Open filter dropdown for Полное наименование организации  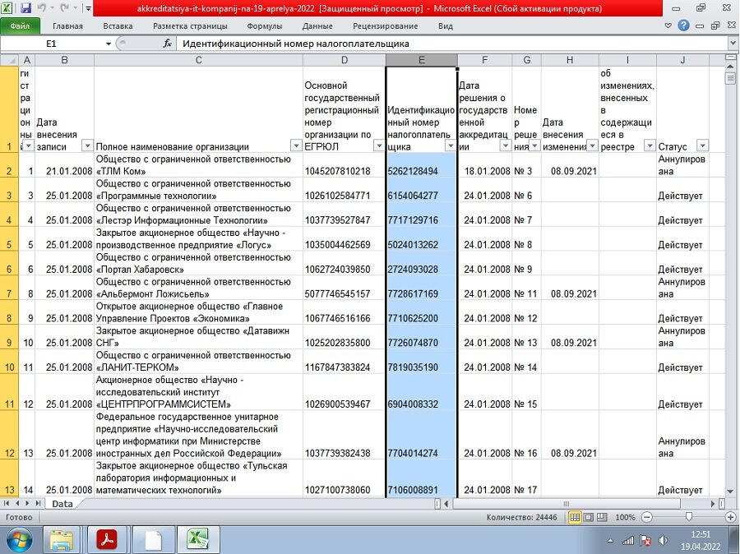[296, 145]
